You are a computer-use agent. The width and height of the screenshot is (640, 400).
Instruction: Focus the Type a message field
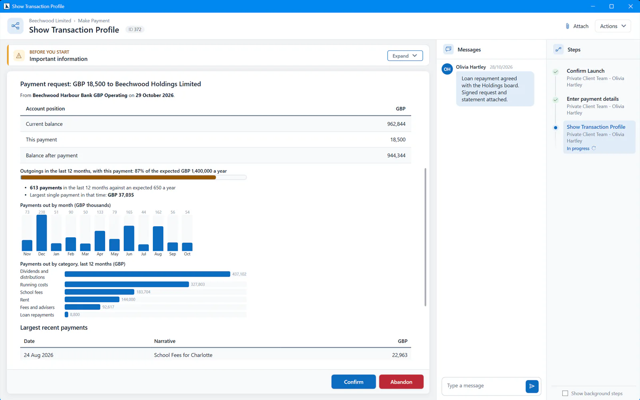click(483, 386)
